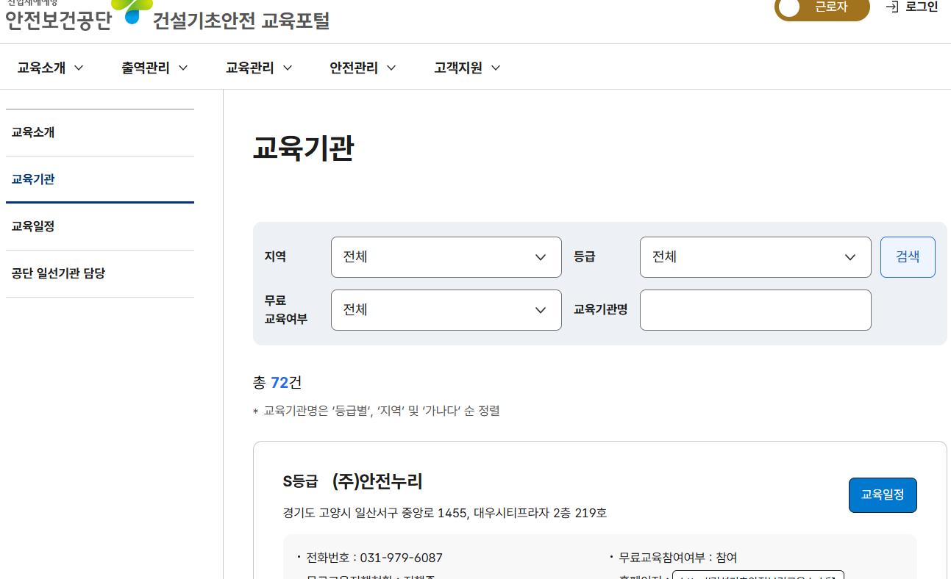The image size is (951, 579).
Task: Click the 교육일정 button for (주)안전누리
Action: point(883,495)
